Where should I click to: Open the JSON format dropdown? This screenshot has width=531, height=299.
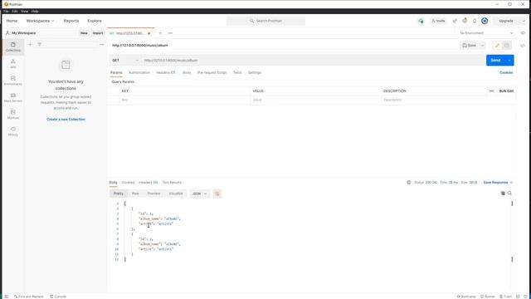tap(199, 194)
